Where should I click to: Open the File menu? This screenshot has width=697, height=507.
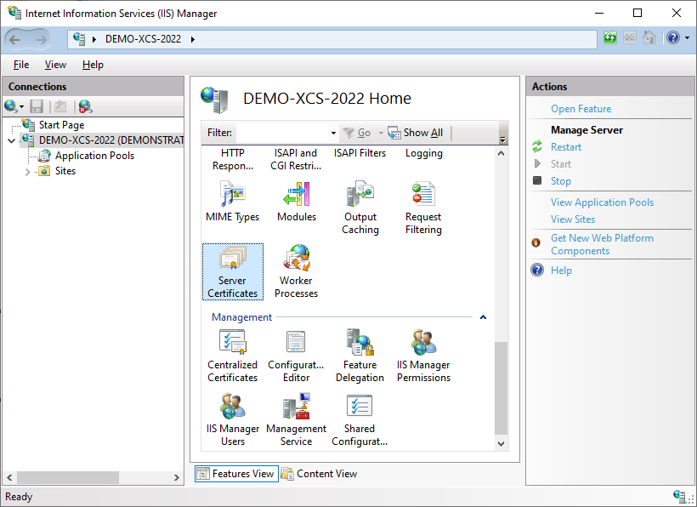coord(21,65)
